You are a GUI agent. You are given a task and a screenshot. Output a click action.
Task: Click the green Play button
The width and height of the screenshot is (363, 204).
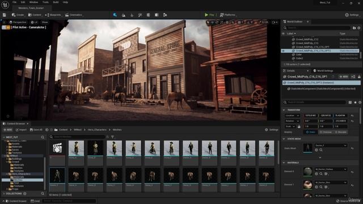coord(209,15)
